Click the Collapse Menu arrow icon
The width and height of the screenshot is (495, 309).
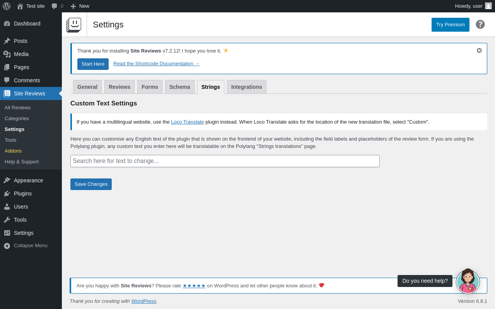[x=7, y=246]
